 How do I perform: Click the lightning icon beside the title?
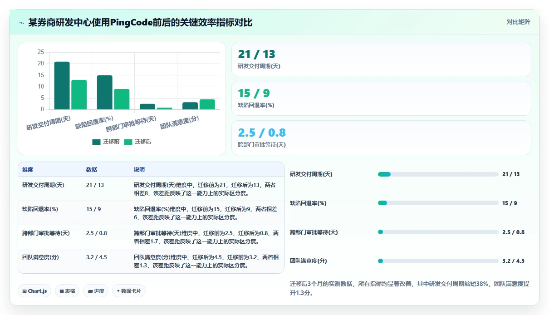tap(21, 23)
